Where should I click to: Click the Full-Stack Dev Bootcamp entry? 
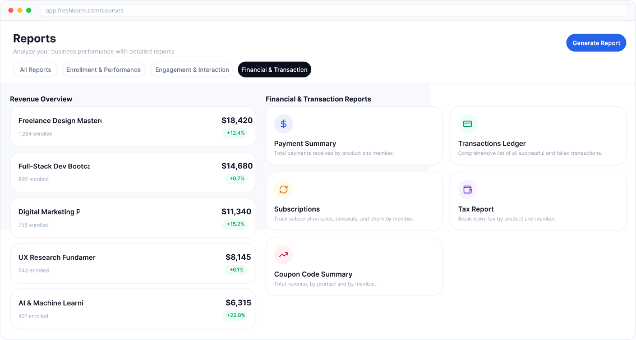pyautogui.click(x=133, y=172)
